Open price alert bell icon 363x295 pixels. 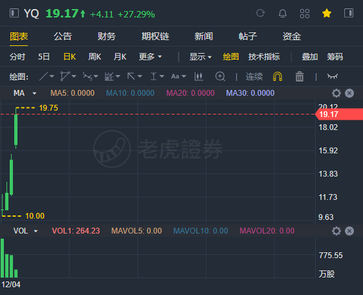tap(282, 14)
